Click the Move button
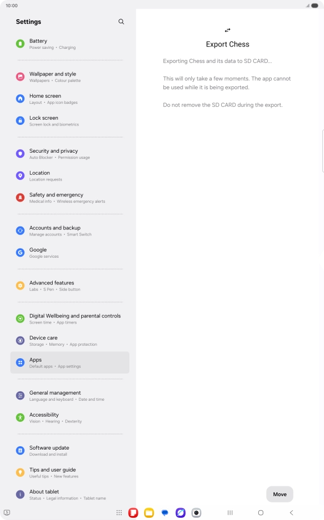 pyautogui.click(x=280, y=494)
